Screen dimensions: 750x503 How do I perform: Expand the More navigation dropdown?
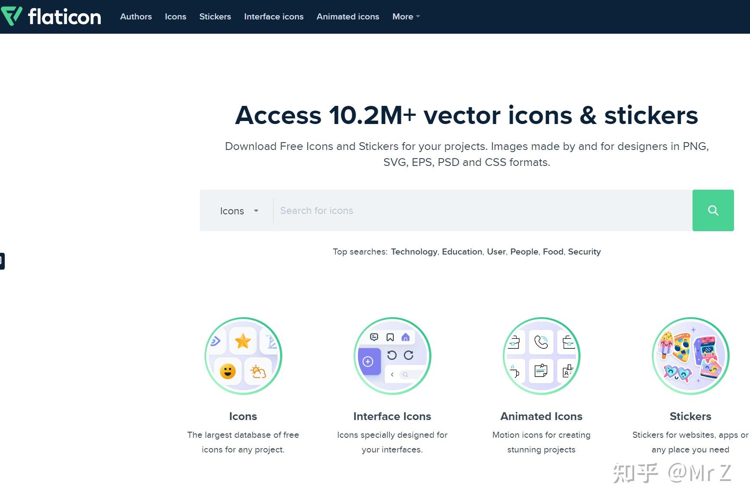click(x=405, y=16)
